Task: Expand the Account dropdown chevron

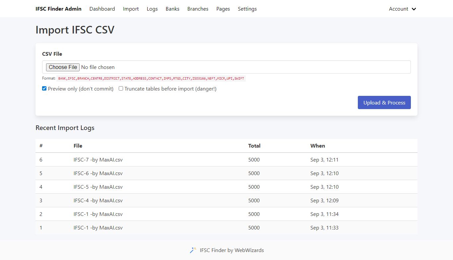Action: 414,9
